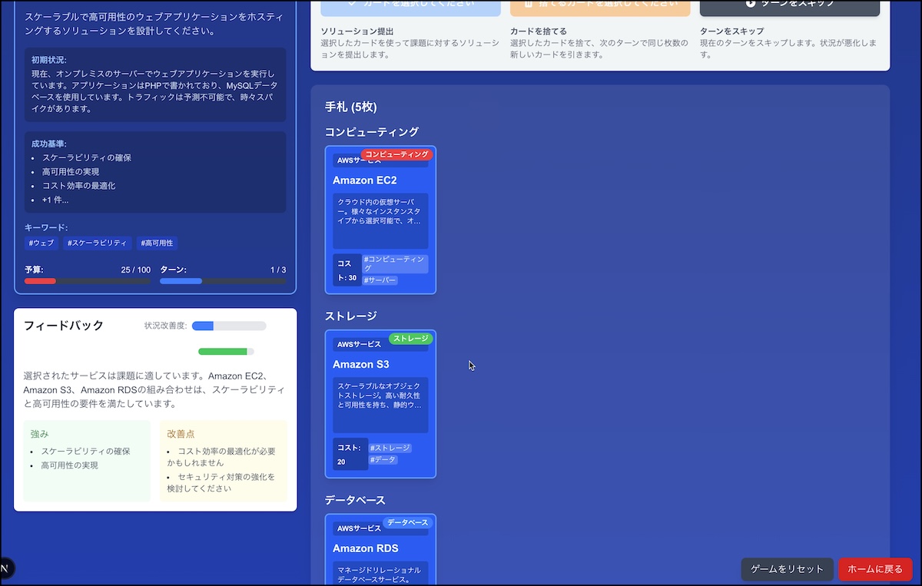
Task: Click the #サーバー tag on EC2 card
Action: coord(380,280)
